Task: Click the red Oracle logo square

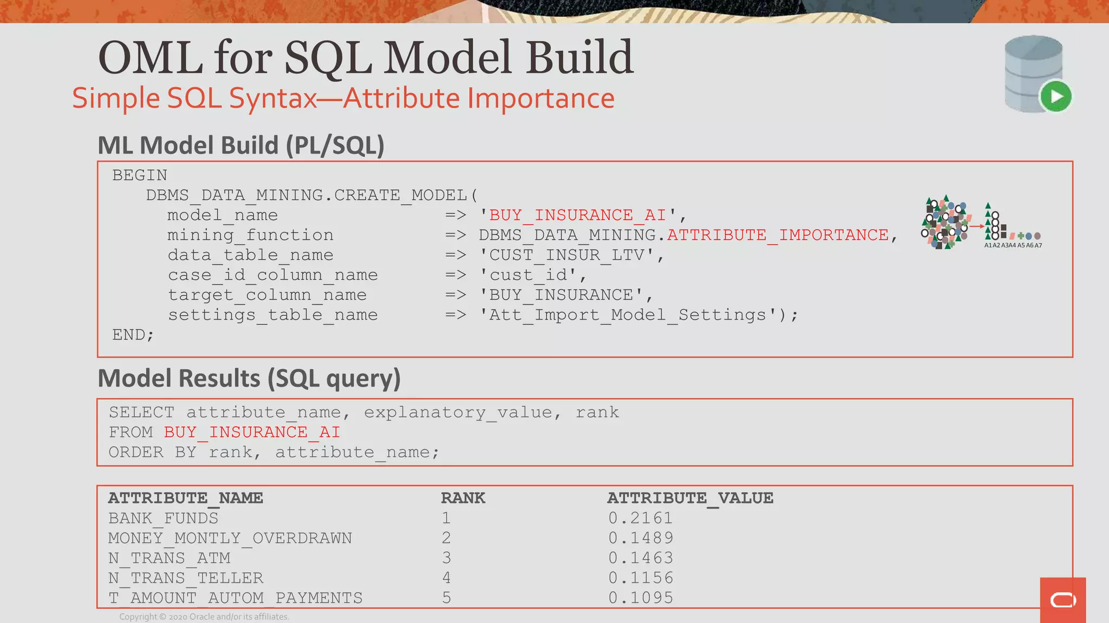Action: 1062,600
